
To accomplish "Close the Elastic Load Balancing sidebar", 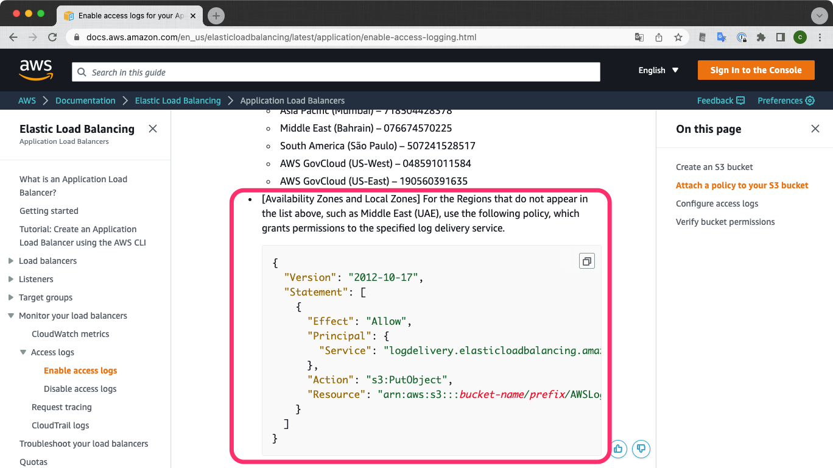I will point(153,129).
